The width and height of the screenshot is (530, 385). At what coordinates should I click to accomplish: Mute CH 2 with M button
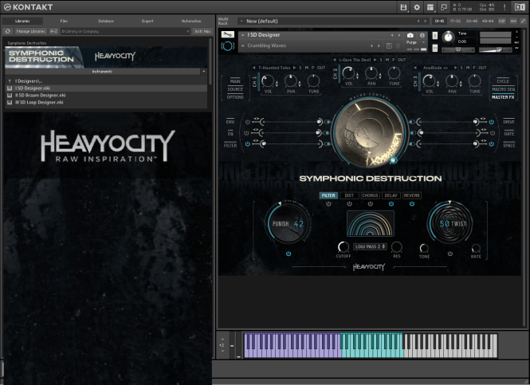coord(387,60)
